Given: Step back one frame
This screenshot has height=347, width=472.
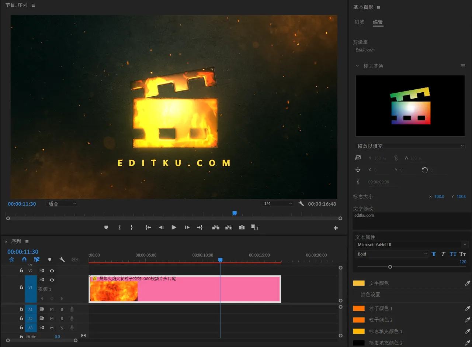Looking at the screenshot, I should pos(161,228).
